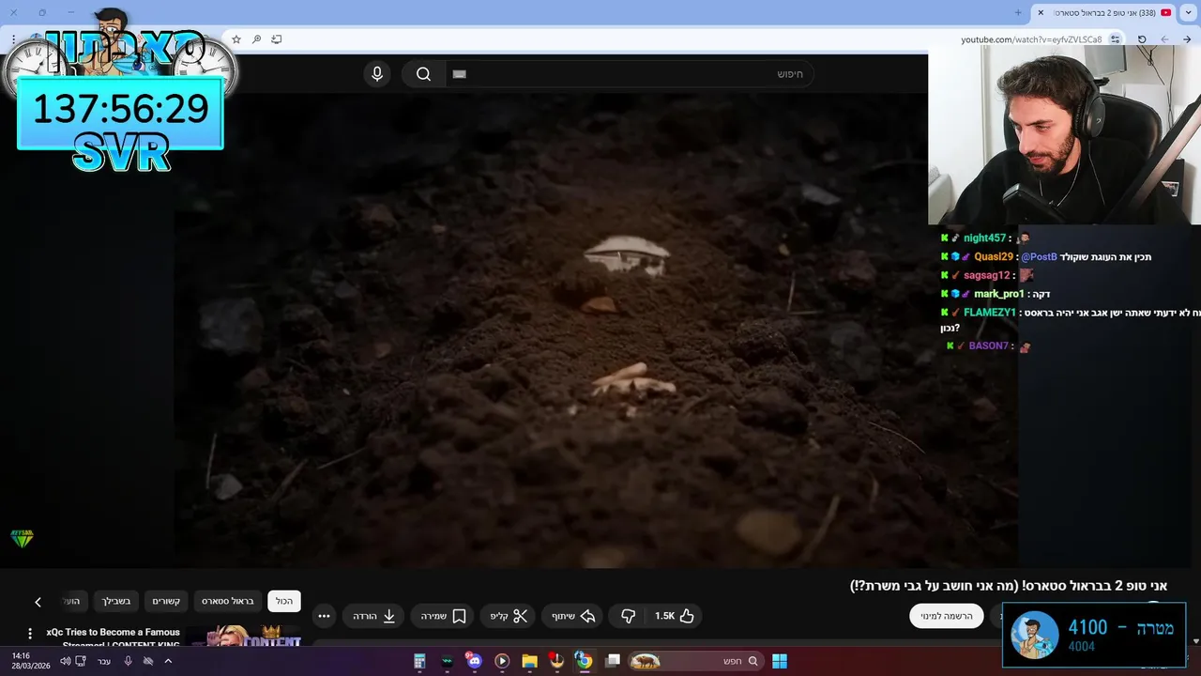The width and height of the screenshot is (1201, 676).
Task: Click the youtube.com address bar URL
Action: [1031, 39]
